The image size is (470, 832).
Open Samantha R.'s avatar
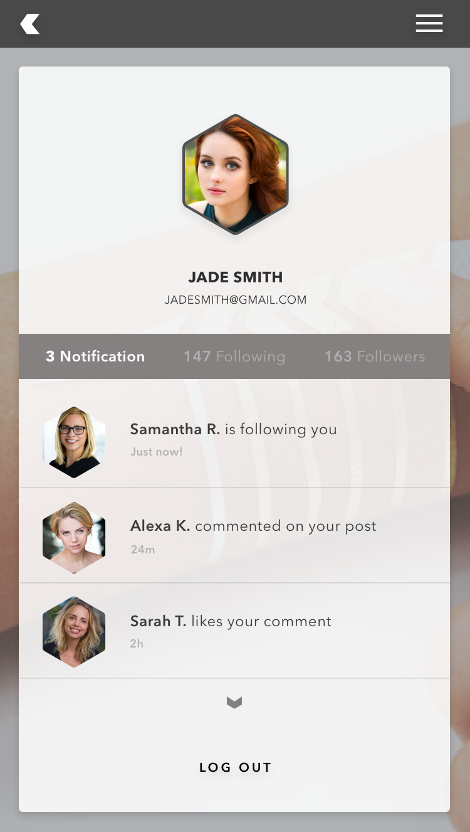pyautogui.click(x=74, y=442)
